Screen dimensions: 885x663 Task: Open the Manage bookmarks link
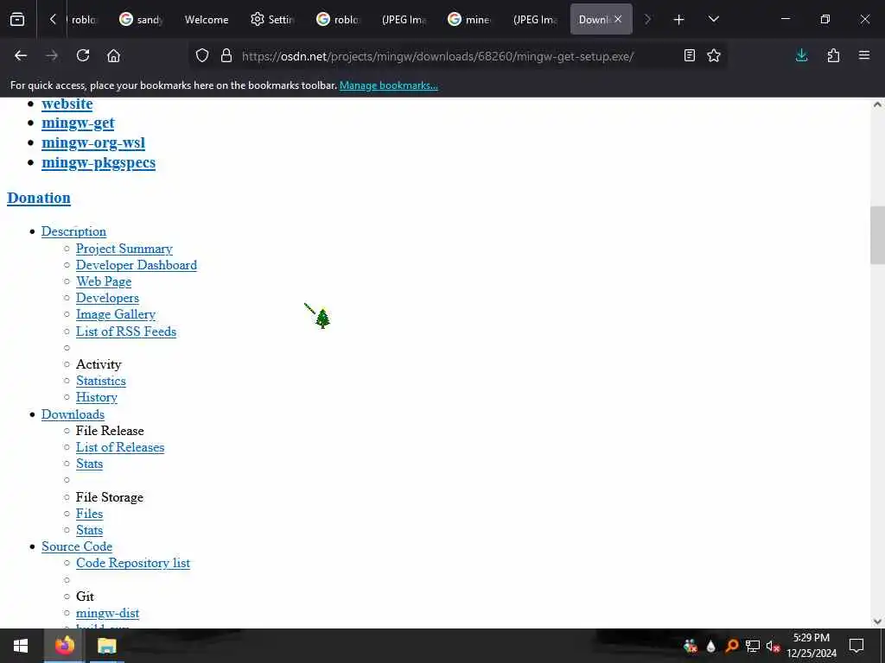tap(388, 85)
